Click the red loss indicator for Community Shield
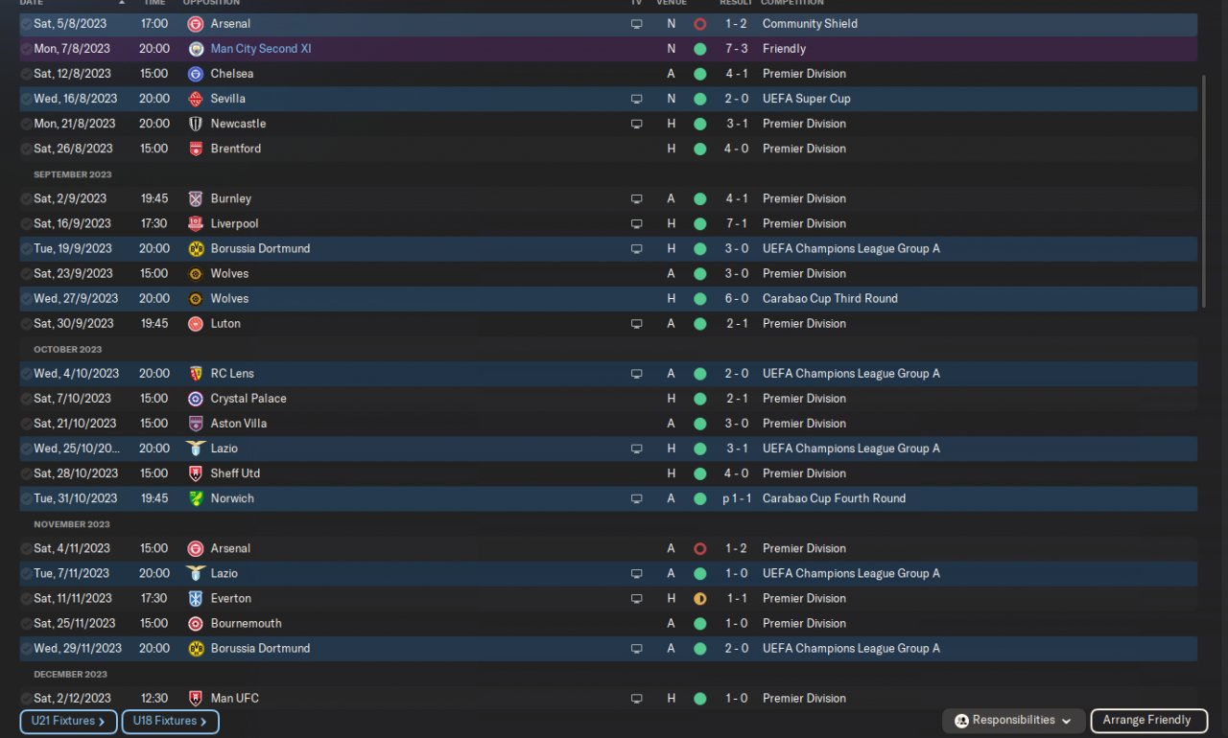 (x=699, y=24)
